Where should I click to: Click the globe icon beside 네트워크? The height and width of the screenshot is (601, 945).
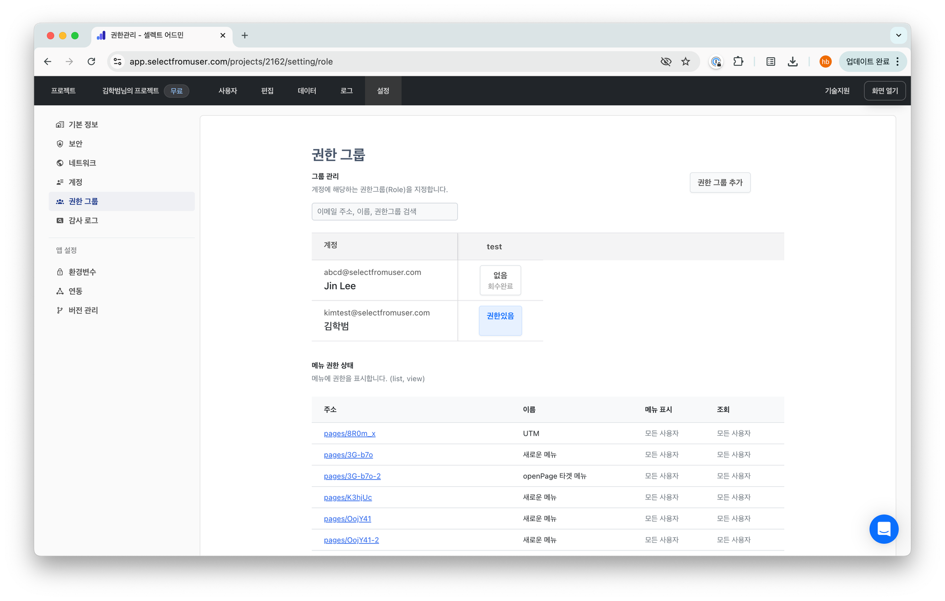pos(60,163)
